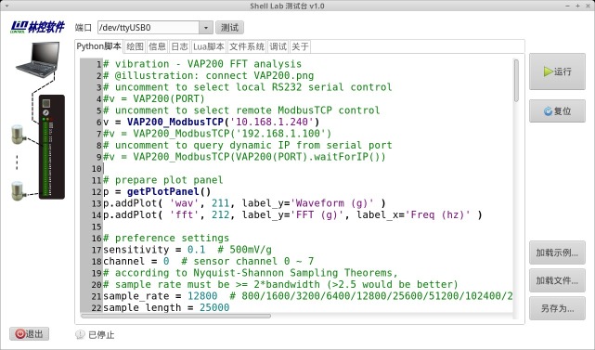The height and width of the screenshot is (350, 595).
Task: Click line 21 'sample_rate = 12800'
Action: pyautogui.click(x=161, y=296)
